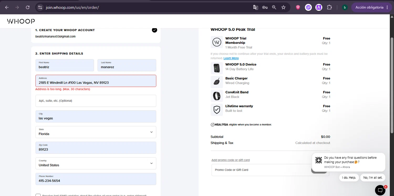Click the First Name field
Image resolution: width=394 pixels, height=196 pixels.
[x=65, y=65]
